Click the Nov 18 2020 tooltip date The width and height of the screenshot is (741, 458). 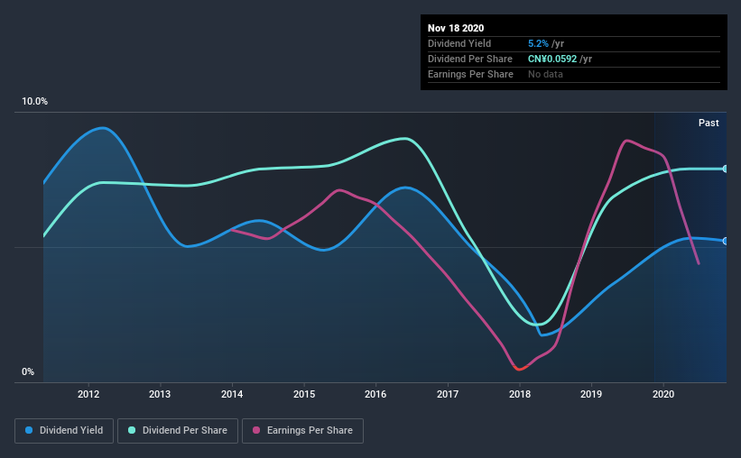[x=456, y=28]
